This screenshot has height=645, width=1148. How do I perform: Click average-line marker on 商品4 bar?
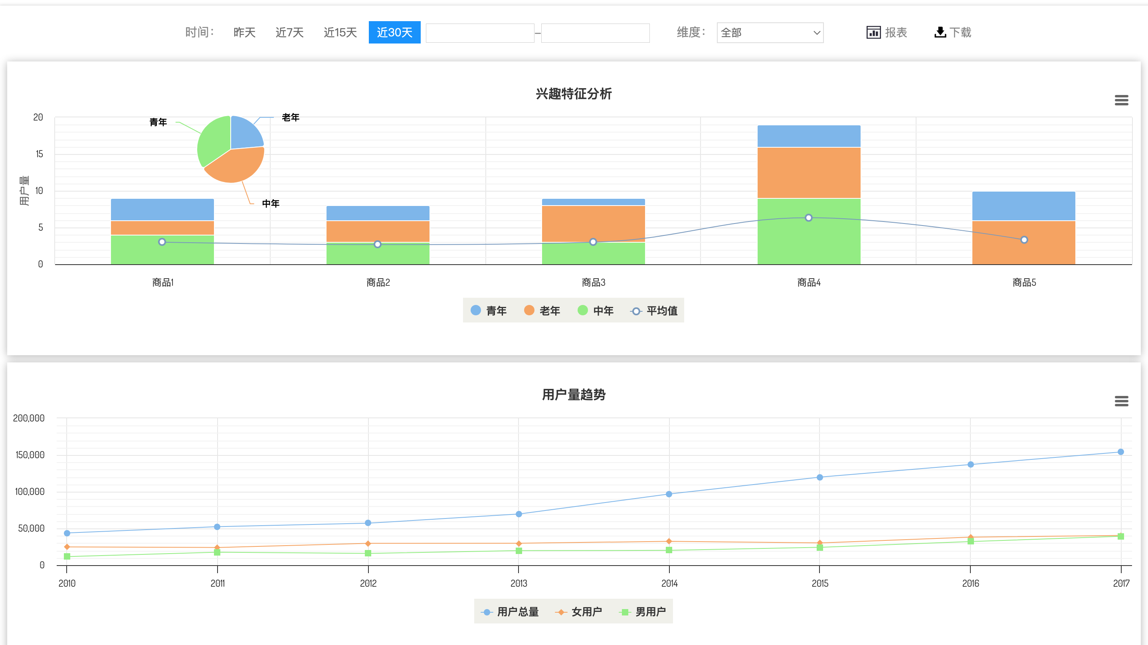coord(808,218)
